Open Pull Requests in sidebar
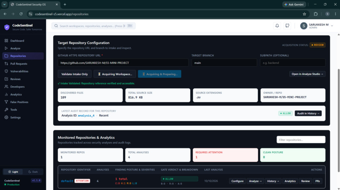Viewport: 340px width, 190px height. coord(23,63)
